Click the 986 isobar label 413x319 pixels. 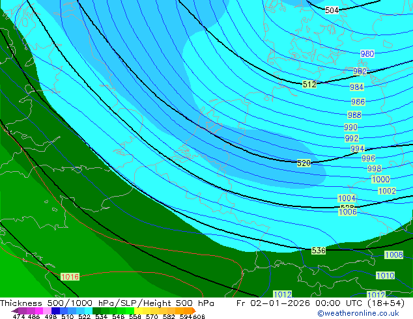(358, 102)
